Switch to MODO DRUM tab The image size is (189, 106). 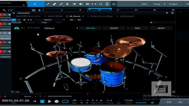click(x=53, y=16)
